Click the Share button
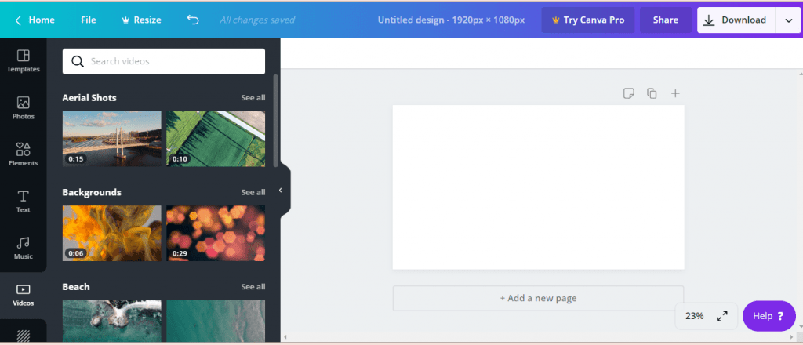This screenshot has height=345, width=803. (666, 20)
